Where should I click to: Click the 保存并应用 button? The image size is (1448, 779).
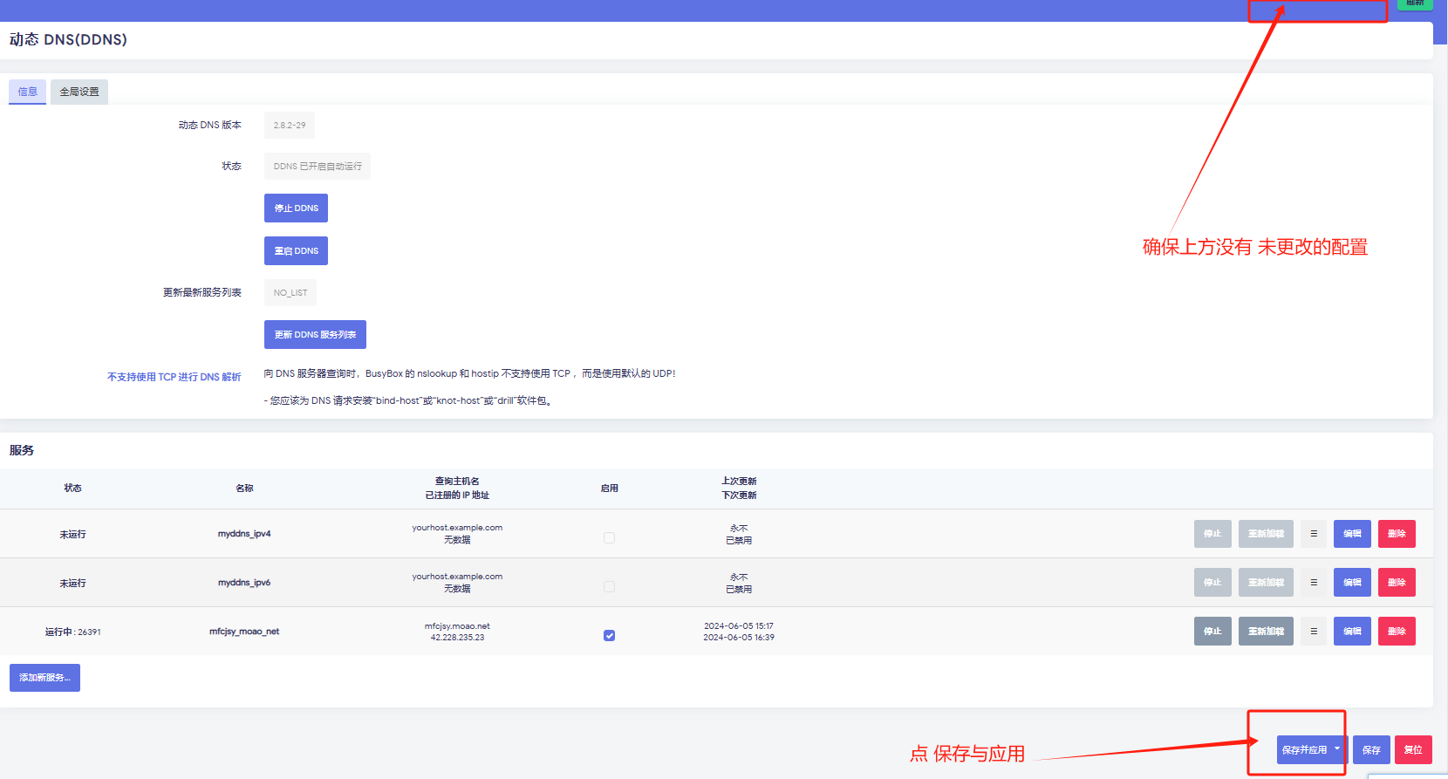(1304, 750)
